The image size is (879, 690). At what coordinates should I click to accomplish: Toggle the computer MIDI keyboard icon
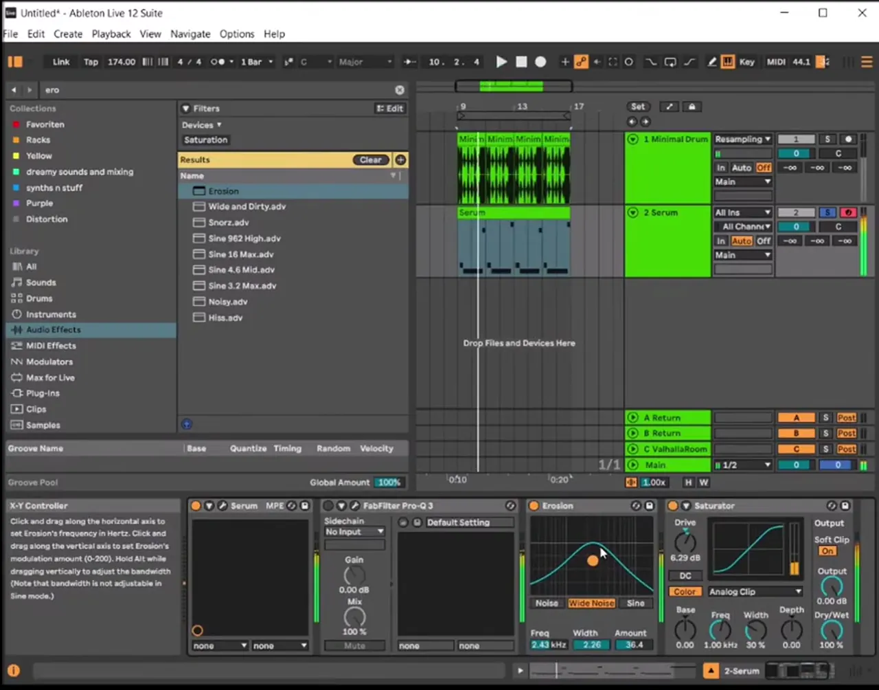point(728,62)
